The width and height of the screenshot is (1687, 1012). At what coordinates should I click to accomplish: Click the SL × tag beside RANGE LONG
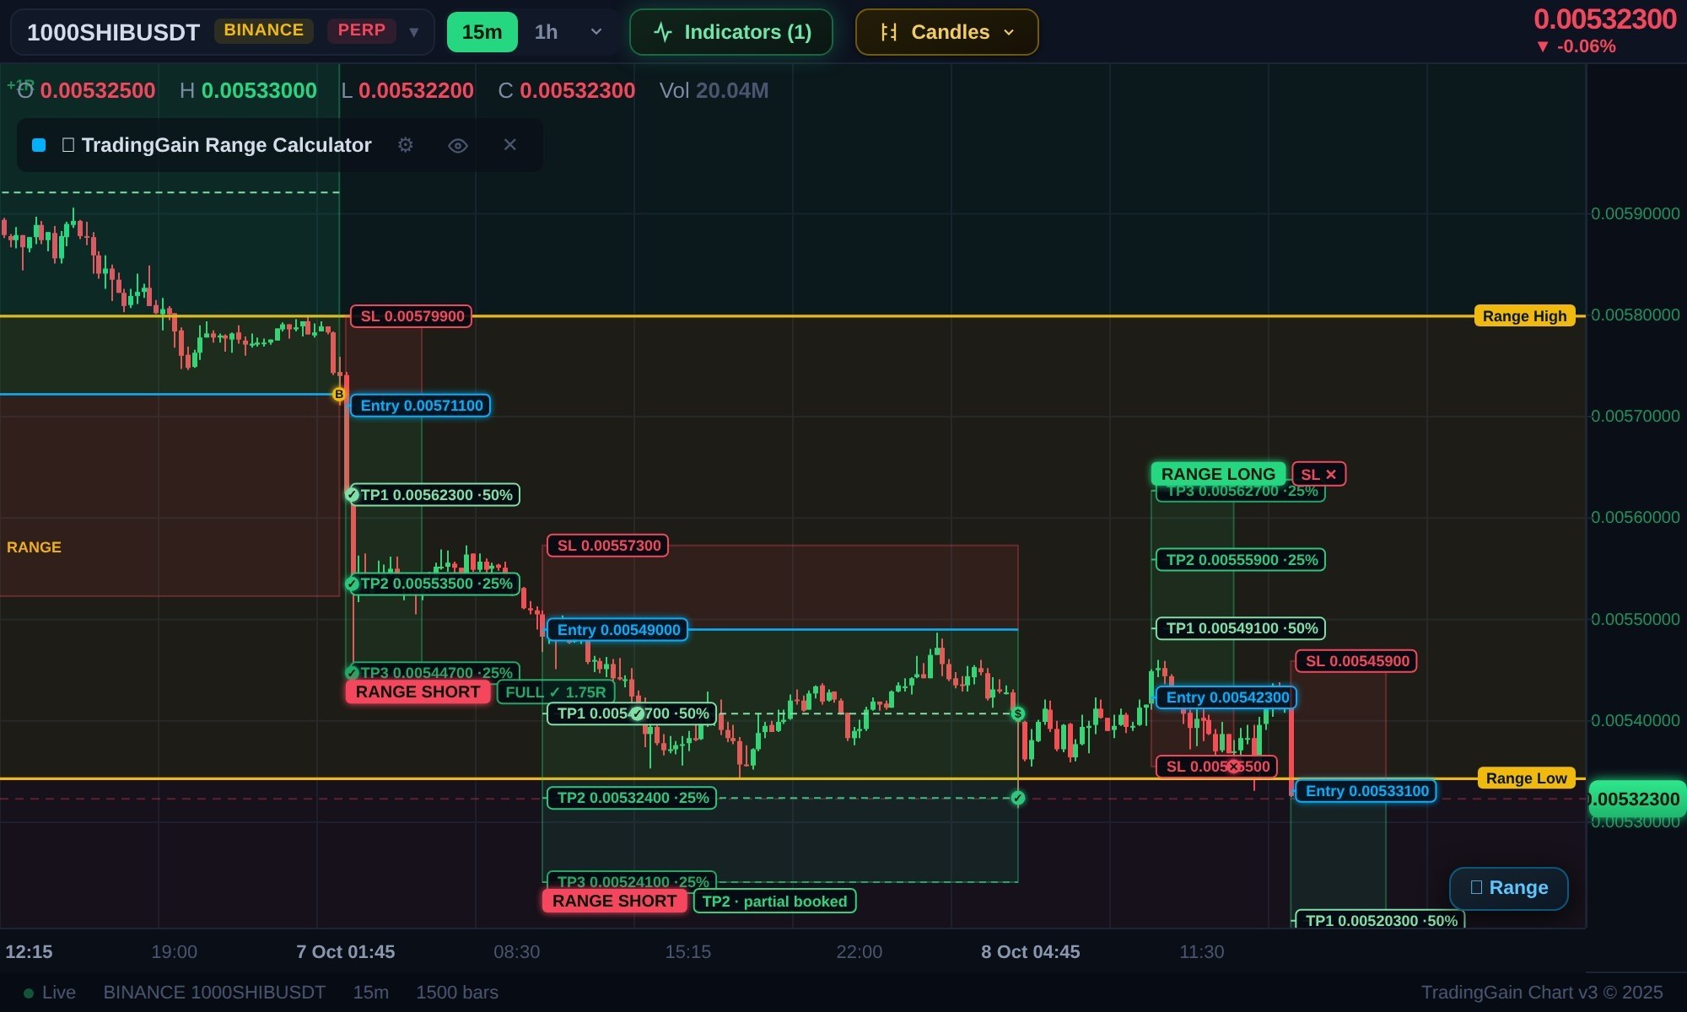pyautogui.click(x=1318, y=474)
